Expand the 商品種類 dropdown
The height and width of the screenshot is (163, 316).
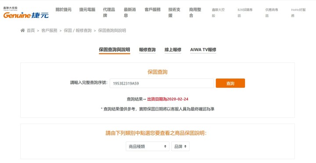pyautogui.click(x=147, y=146)
